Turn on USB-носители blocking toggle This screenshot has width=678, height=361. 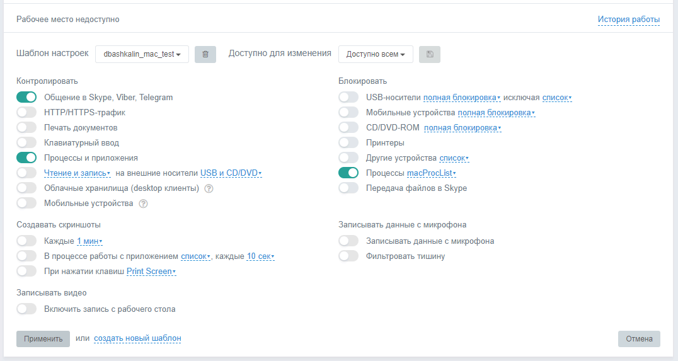click(348, 97)
